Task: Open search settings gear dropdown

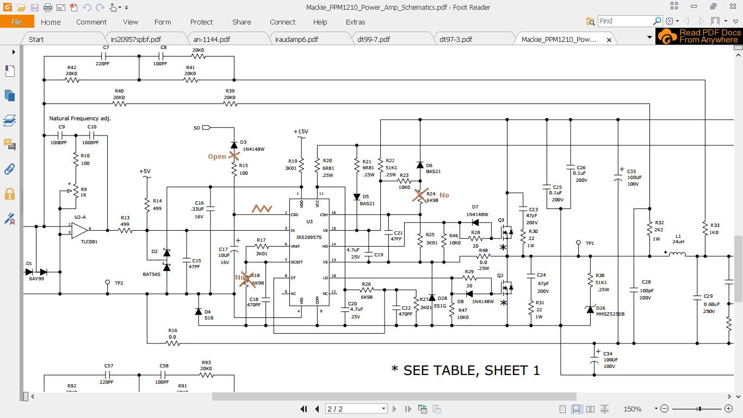Action: point(672,21)
